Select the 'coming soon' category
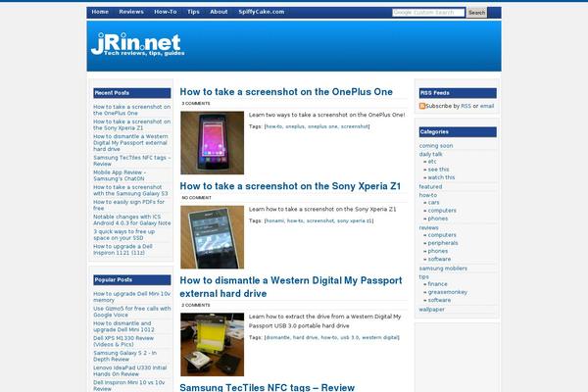 pyautogui.click(x=436, y=146)
